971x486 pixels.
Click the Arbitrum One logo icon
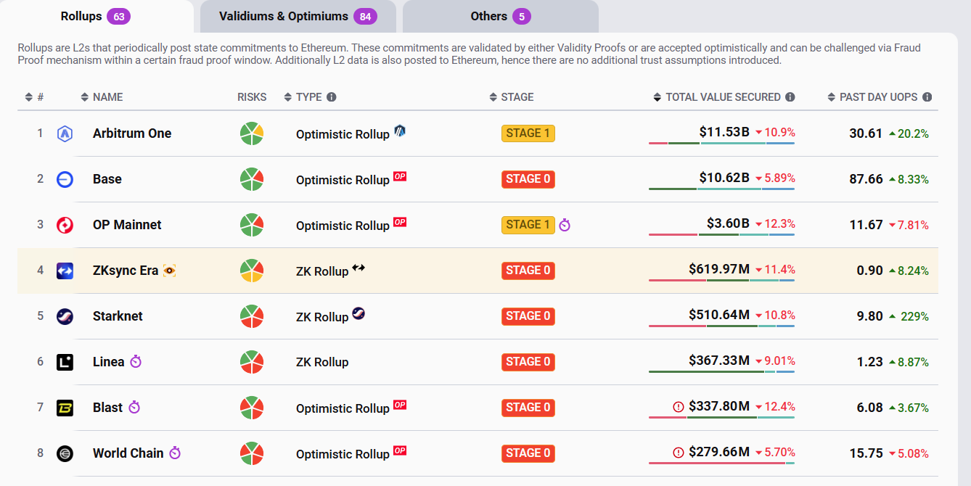pyautogui.click(x=65, y=133)
